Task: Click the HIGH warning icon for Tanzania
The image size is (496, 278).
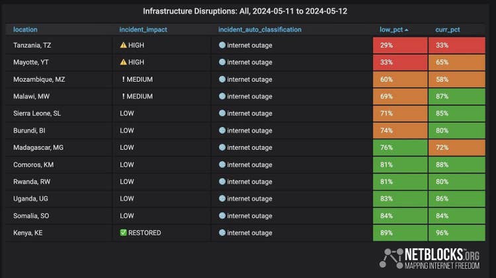Action: click(123, 45)
